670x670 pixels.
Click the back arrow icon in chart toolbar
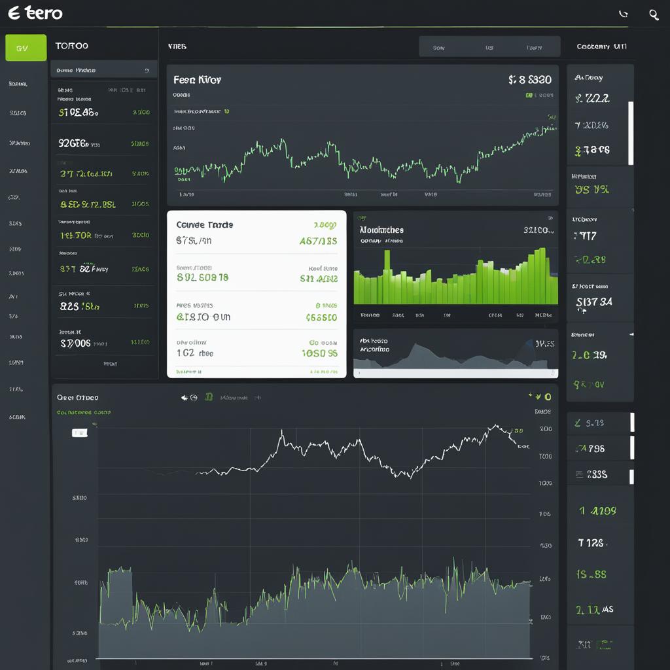(184, 398)
